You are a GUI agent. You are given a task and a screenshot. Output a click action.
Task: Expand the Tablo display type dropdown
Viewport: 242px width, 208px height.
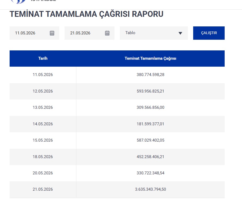[x=154, y=33]
